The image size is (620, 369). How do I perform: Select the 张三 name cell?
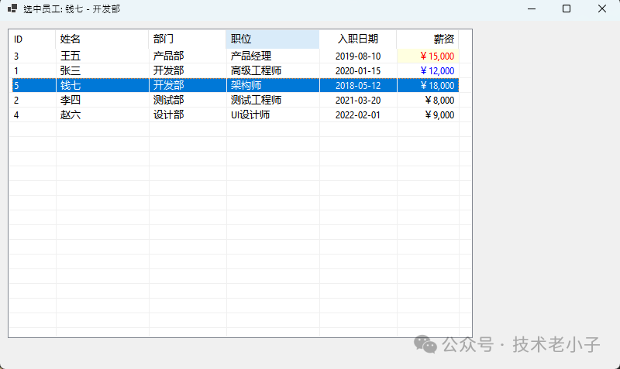71,70
